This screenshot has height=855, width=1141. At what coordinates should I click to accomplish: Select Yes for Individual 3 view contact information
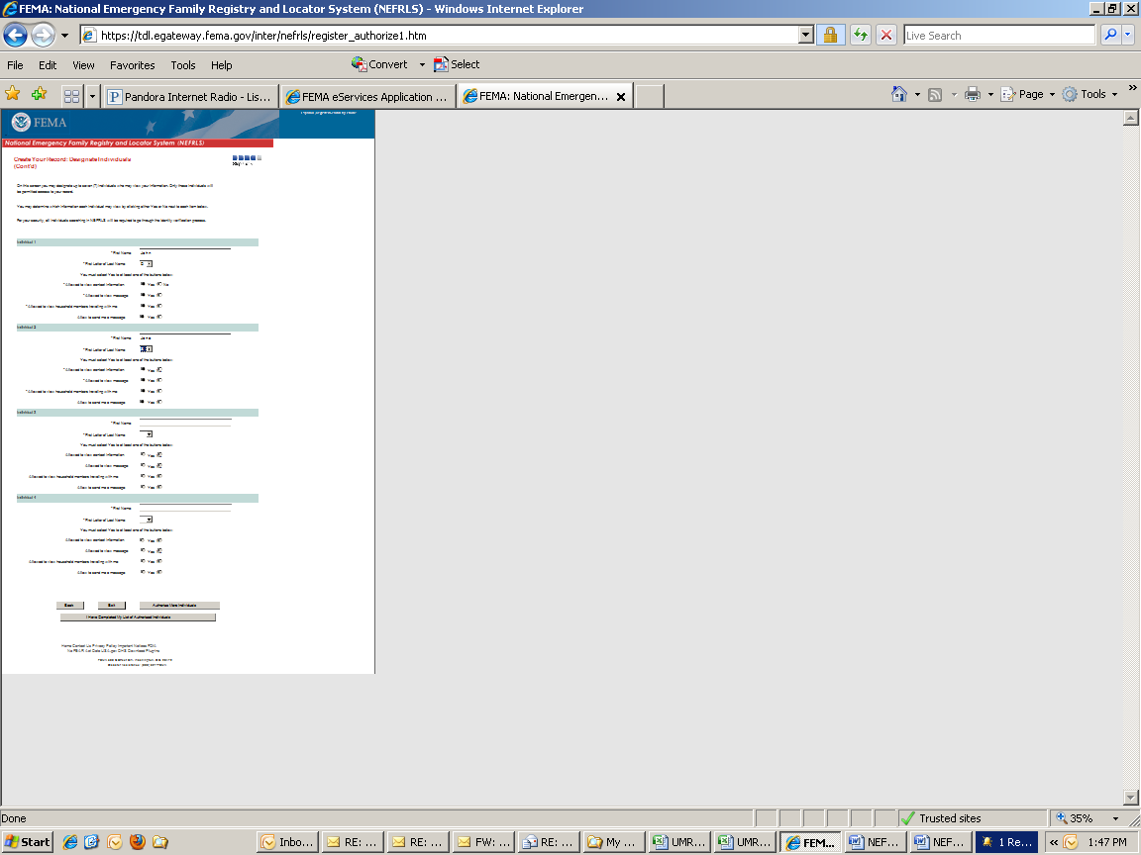click(143, 454)
